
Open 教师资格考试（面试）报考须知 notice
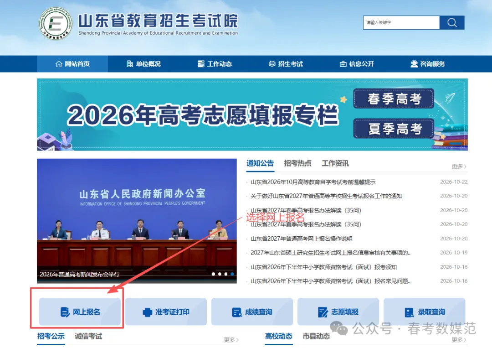323,267
